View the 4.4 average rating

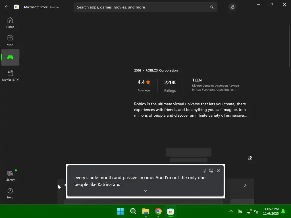pyautogui.click(x=144, y=86)
